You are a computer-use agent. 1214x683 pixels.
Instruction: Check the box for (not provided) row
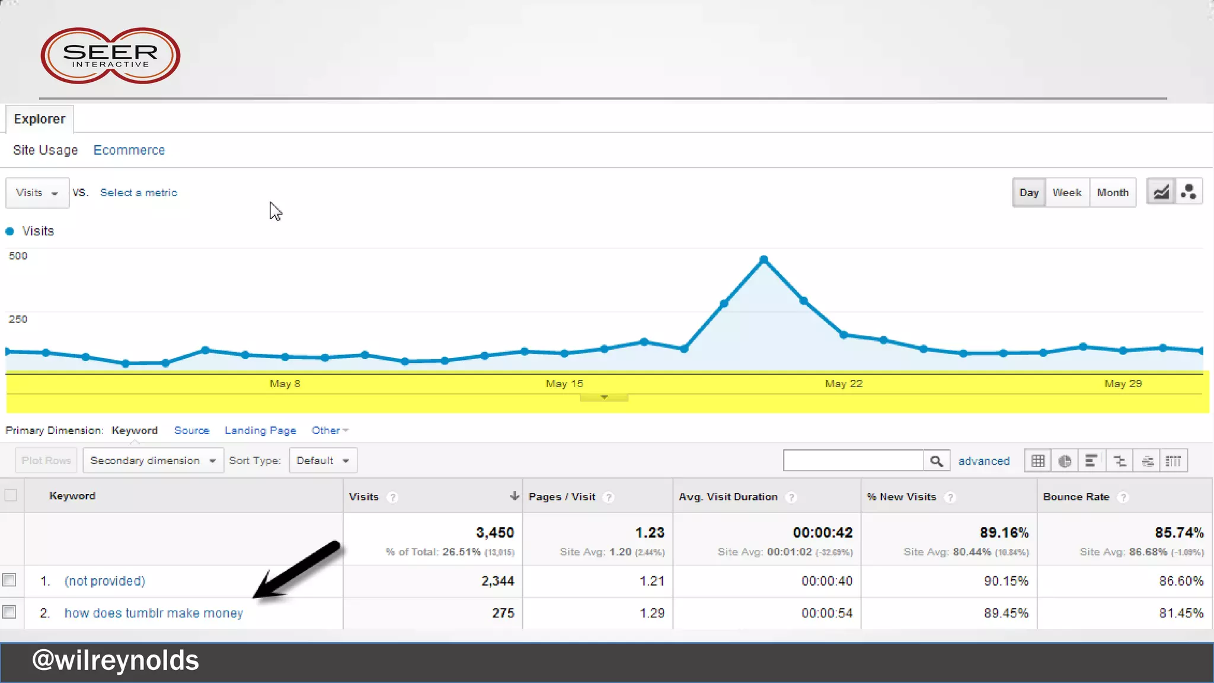[9, 580]
